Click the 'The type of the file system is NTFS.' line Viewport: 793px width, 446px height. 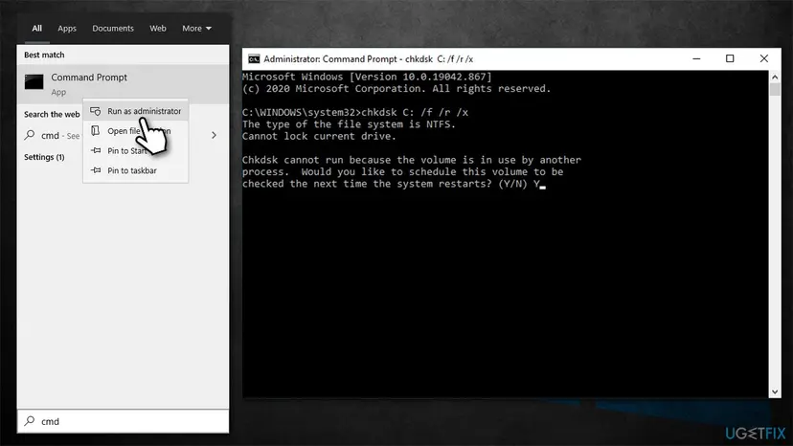(x=349, y=124)
